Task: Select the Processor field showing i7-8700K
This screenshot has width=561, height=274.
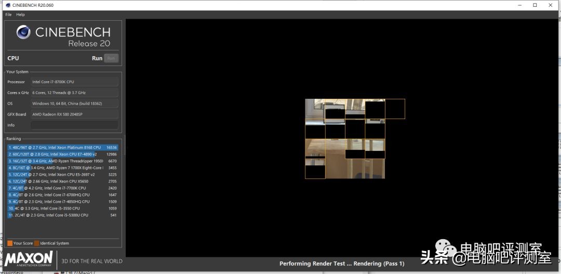Action: pos(74,82)
